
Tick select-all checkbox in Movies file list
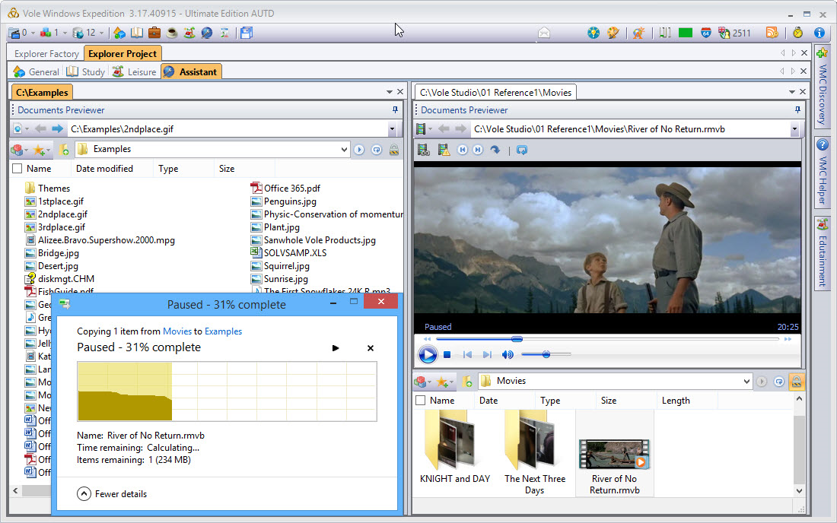click(x=421, y=401)
